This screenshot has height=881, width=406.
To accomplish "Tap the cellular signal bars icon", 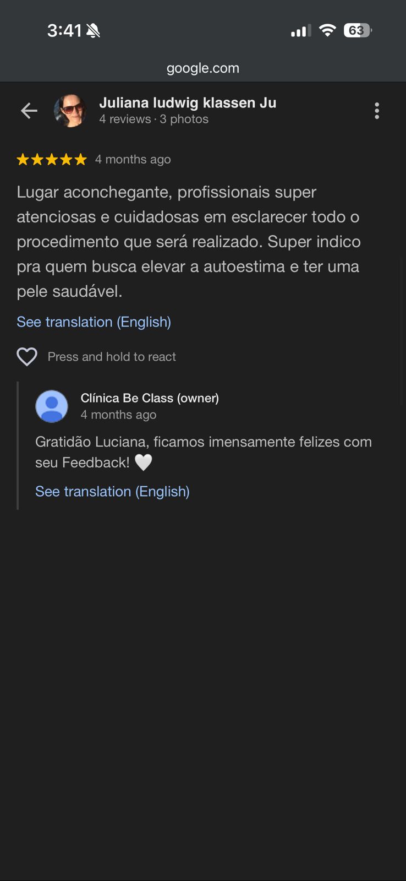I will [x=300, y=31].
